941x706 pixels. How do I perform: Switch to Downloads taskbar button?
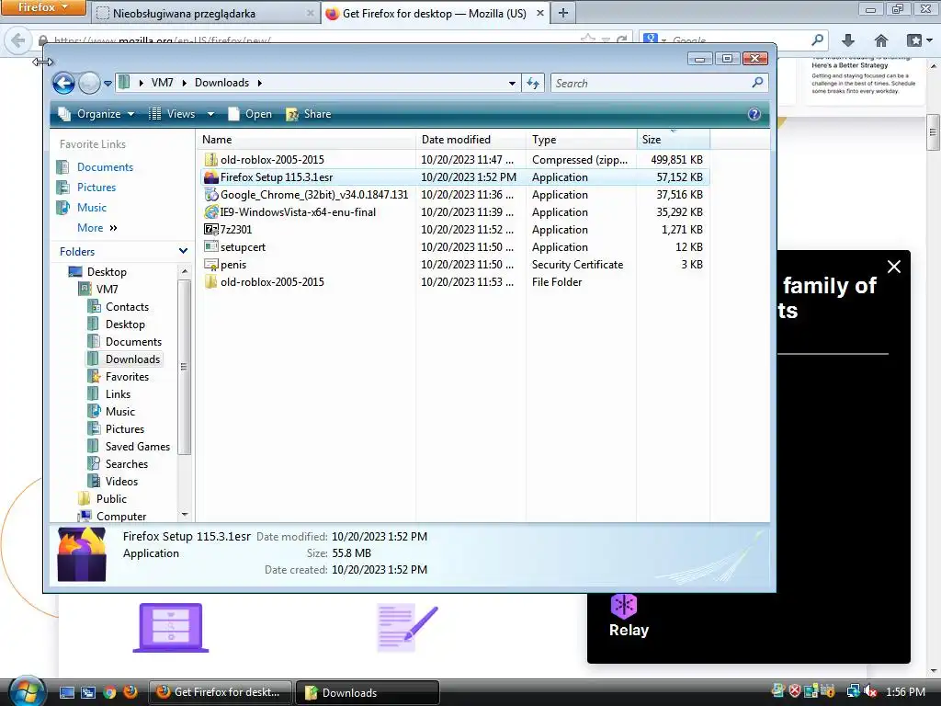367,692
